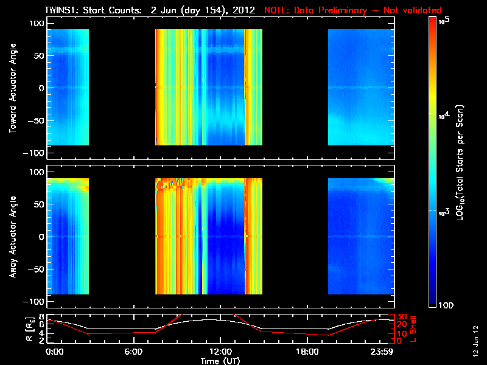487x365 pixels.
Task: Click the '6:00' time axis label
Action: tap(133, 352)
